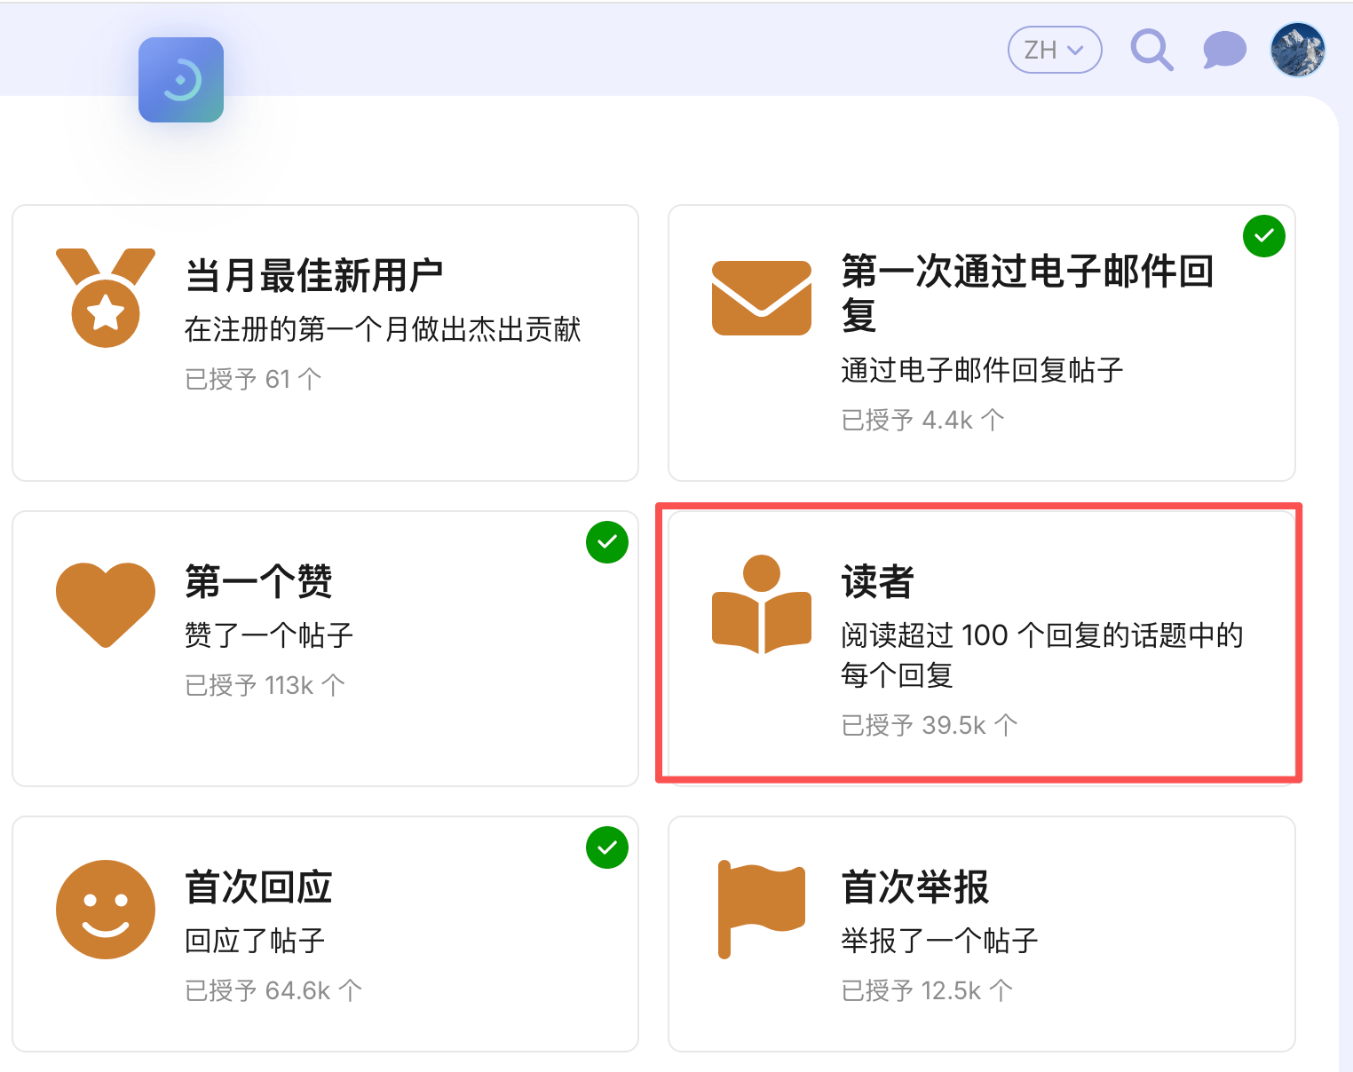Screen dimensions: 1353x1072
Task: Open the user avatar menu
Action: [x=1298, y=50]
